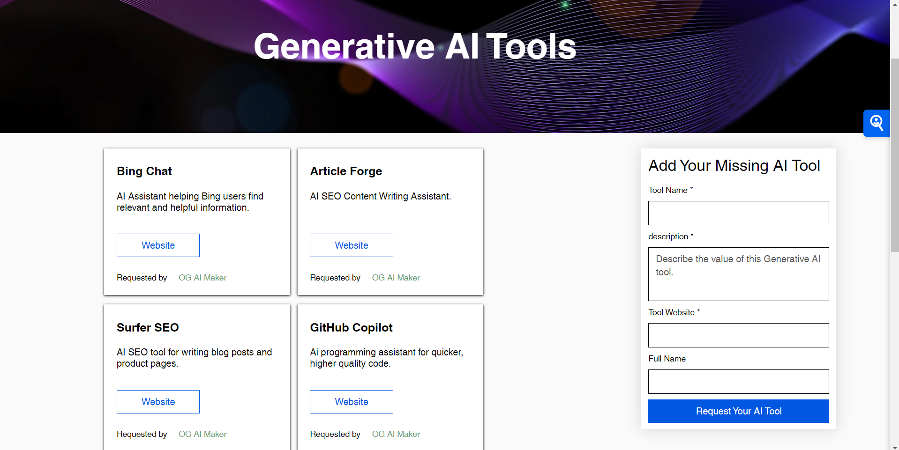Select the GitHub Copilot card title

351,327
